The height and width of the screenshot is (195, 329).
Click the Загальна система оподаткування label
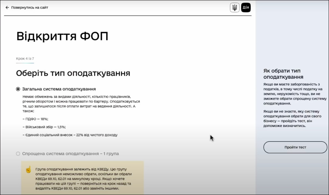tap(59, 89)
